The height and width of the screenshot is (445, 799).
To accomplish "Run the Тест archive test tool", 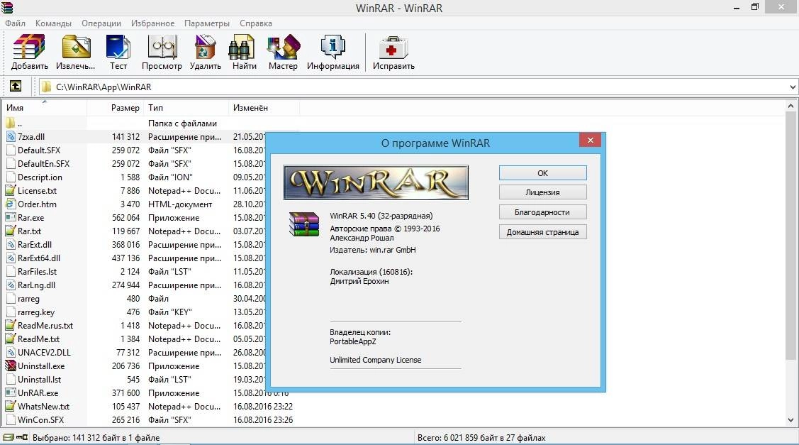I will (118, 52).
